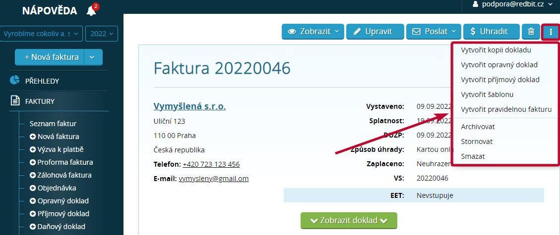Select Vytvořit kopii dokladu
The width and height of the screenshot is (560, 235).
click(x=496, y=50)
